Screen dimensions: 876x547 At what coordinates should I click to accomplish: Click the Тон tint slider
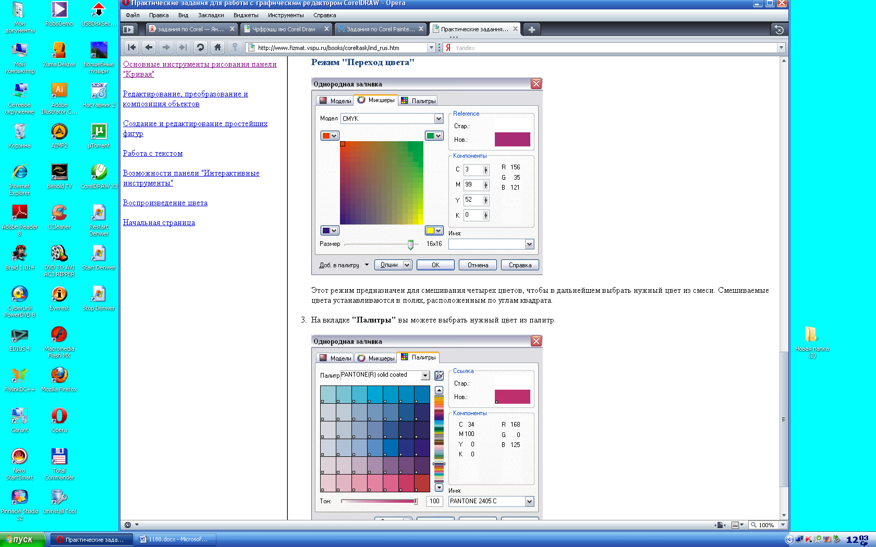tap(379, 501)
